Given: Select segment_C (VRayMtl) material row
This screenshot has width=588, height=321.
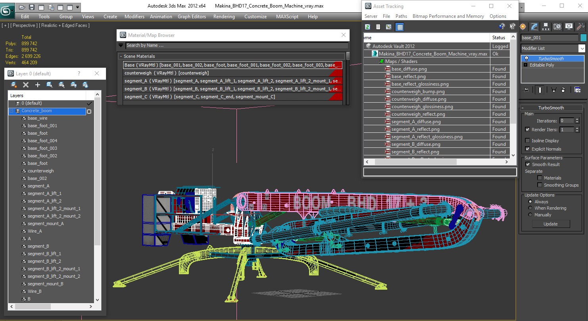Looking at the screenshot, I should coord(233,97).
